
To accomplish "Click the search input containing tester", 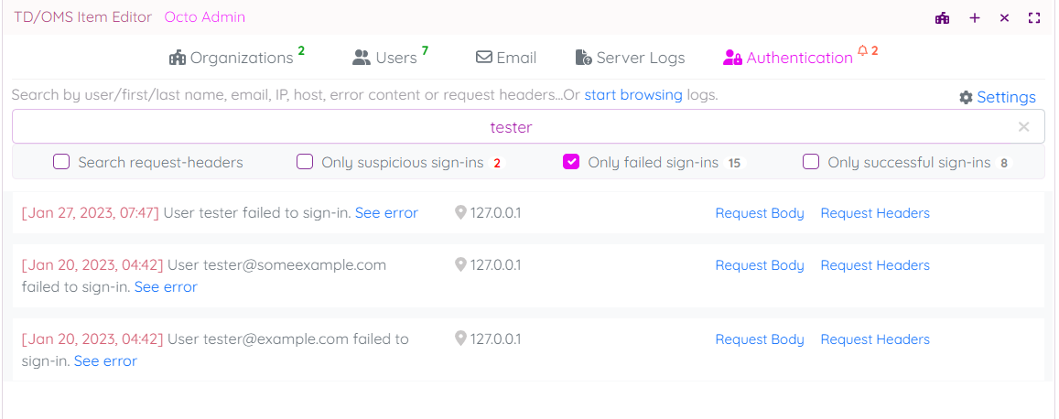I will (511, 127).
